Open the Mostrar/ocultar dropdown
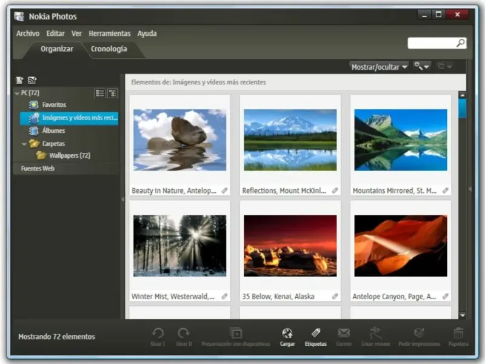Image resolution: width=485 pixels, height=364 pixels. click(379, 67)
